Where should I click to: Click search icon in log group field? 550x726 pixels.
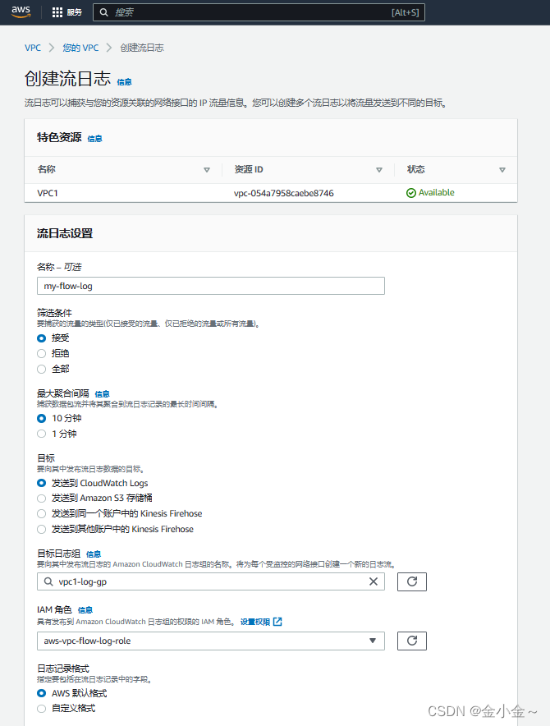pos(48,581)
